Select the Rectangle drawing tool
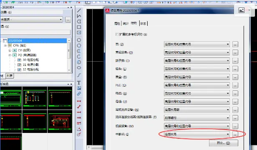Screen dimensions: 257x150 [x=79, y=27]
